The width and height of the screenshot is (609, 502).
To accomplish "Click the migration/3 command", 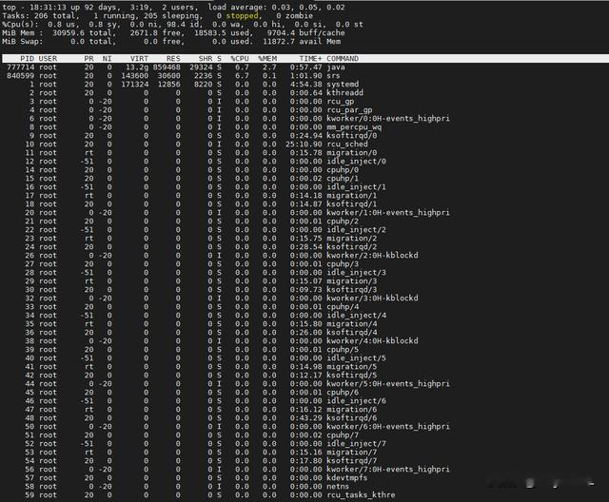I will coord(351,280).
